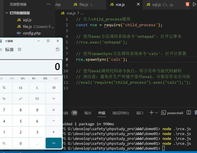Screen dimensions: 197x153
Task: Click the calculator digit 3 key
Action: click(x=37, y=132)
